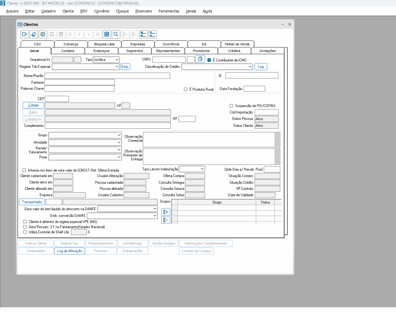Viewport: 396px width, 313px height.
Task: Click the check-all list icon in toolbar
Action: [143, 34]
